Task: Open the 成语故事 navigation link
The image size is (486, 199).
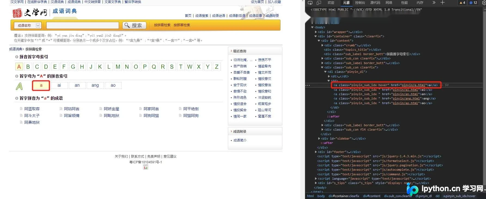Action: click(x=256, y=16)
